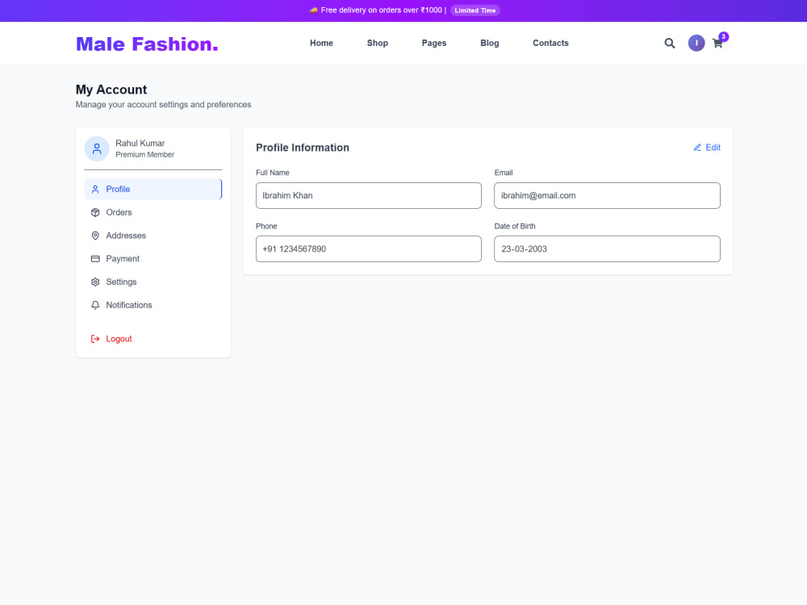Click the Full Name input field

click(x=369, y=195)
